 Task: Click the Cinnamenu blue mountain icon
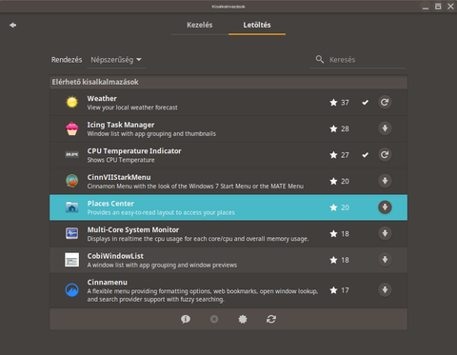[72, 290]
